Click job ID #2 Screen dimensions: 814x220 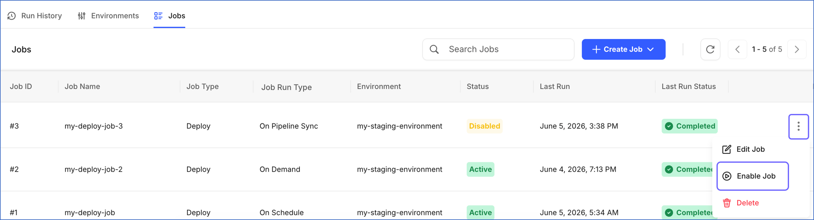[14, 169]
